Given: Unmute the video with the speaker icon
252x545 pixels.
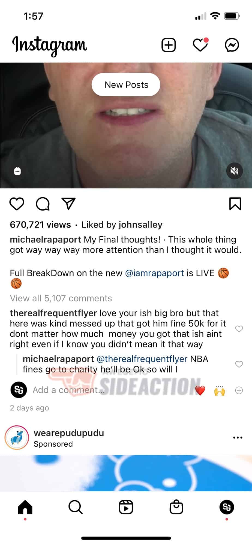Looking at the screenshot, I should pyautogui.click(x=235, y=171).
